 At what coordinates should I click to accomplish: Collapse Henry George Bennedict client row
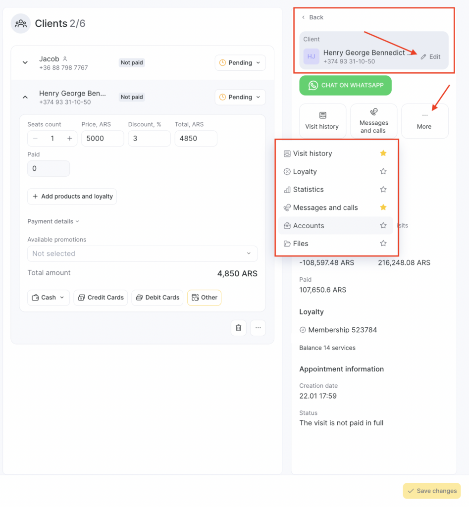click(x=25, y=98)
